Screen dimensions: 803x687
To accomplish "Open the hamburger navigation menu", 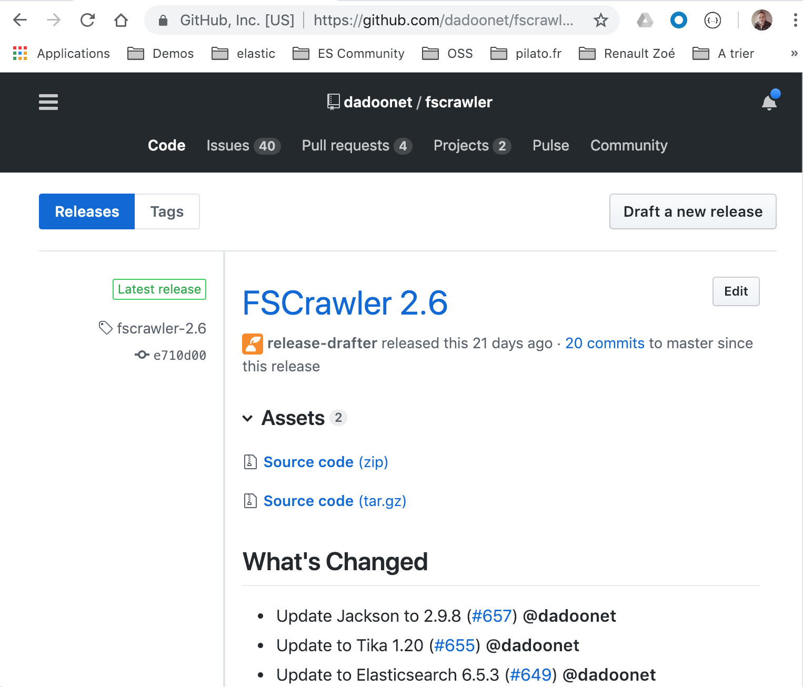I will tap(48, 102).
